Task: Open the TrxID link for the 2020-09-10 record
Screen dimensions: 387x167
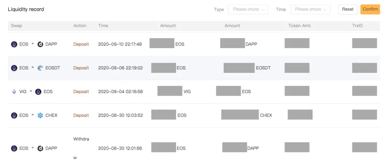Action: [365, 43]
